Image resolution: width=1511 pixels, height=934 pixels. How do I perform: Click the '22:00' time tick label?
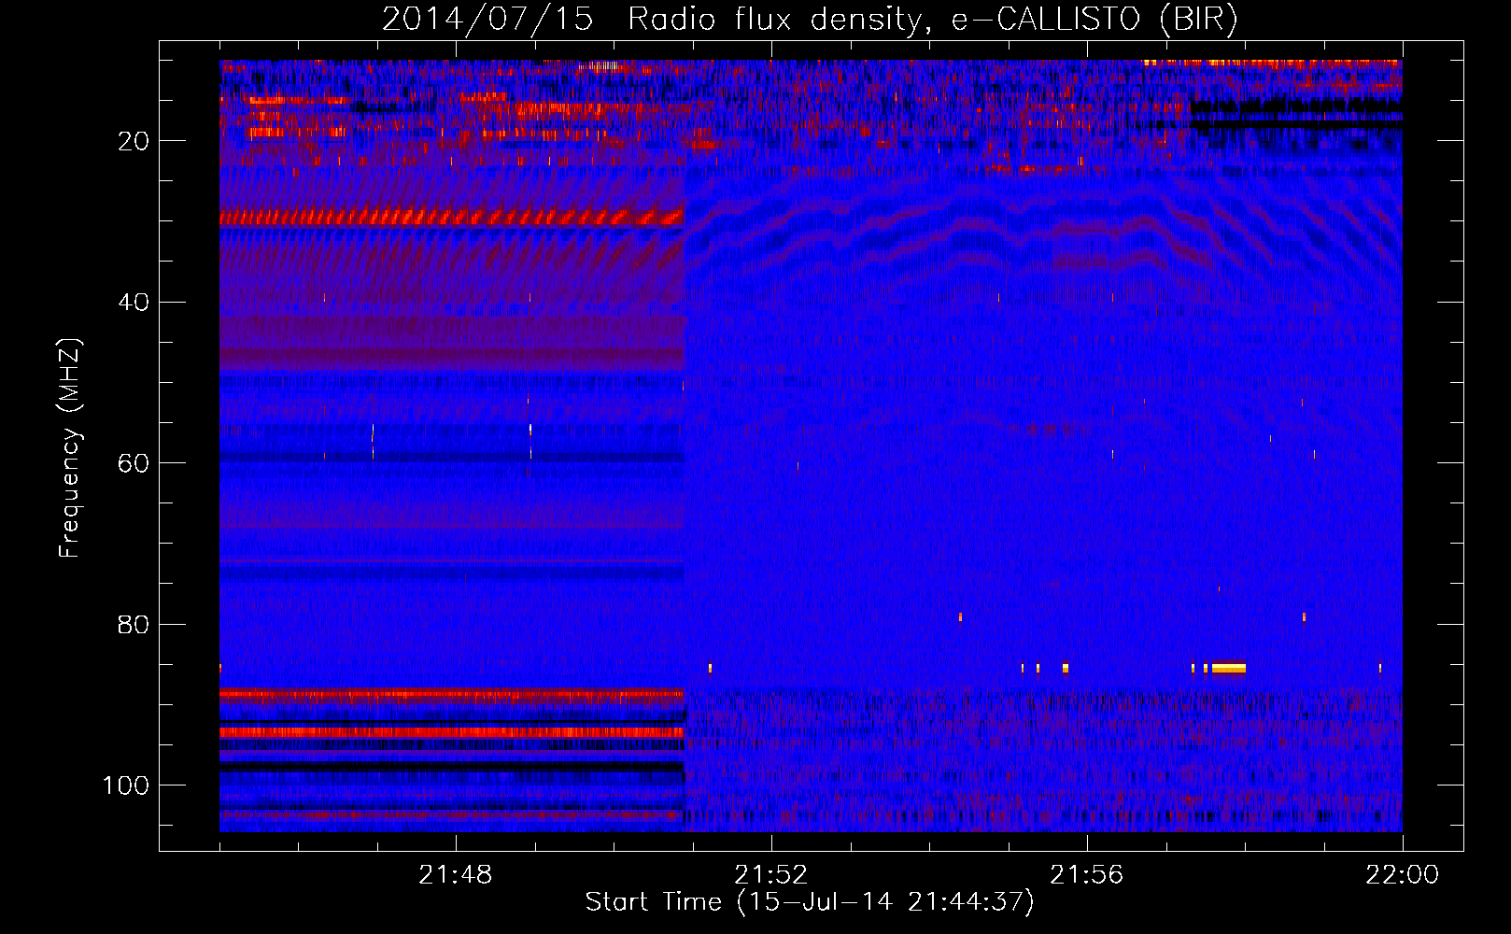(x=1403, y=875)
